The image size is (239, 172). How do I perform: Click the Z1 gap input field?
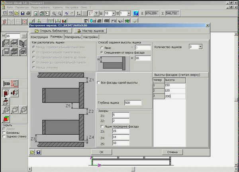(x=121, y=115)
